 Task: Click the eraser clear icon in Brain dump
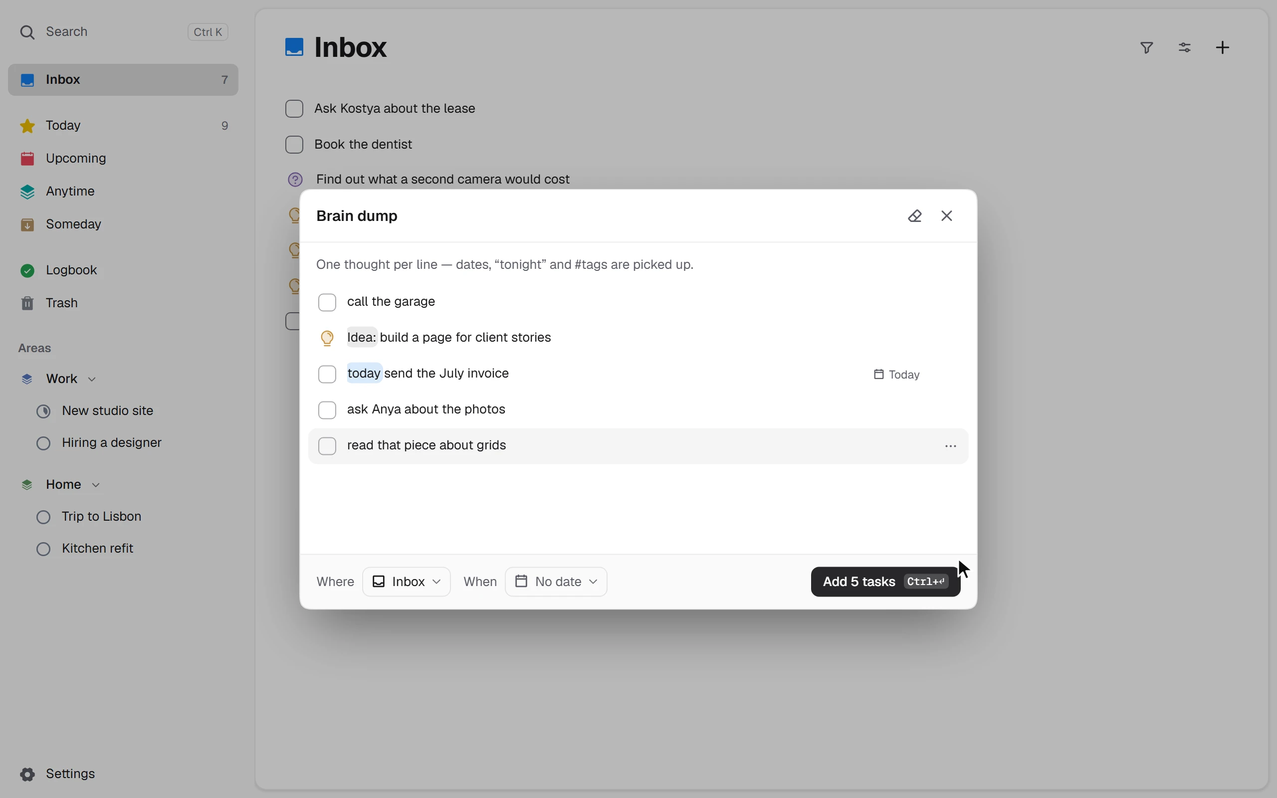pos(915,216)
